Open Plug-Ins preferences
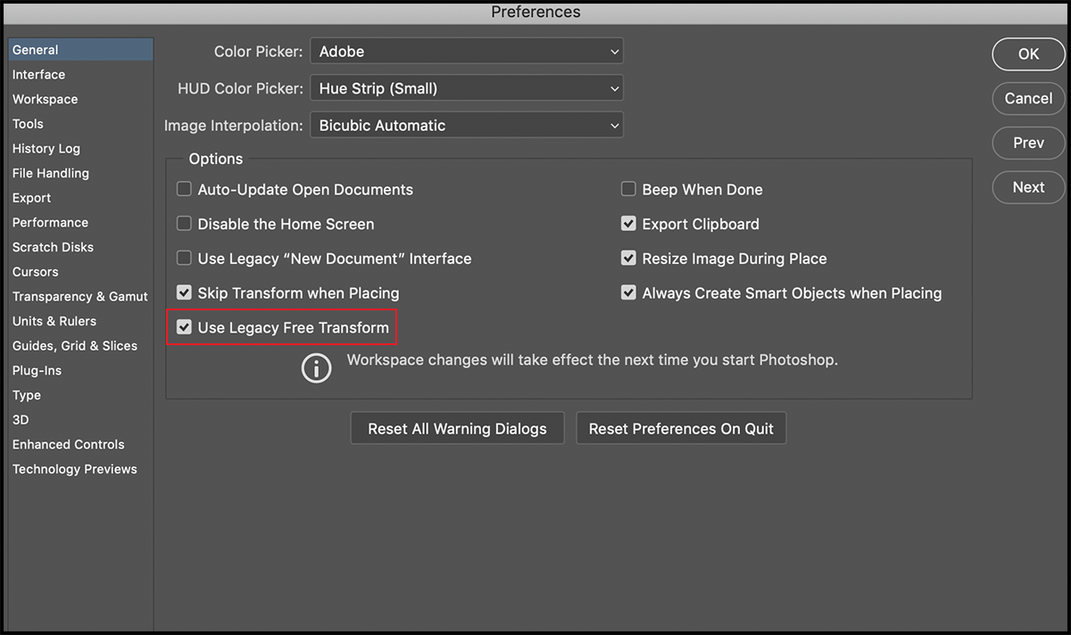The width and height of the screenshot is (1071, 635). pos(37,370)
